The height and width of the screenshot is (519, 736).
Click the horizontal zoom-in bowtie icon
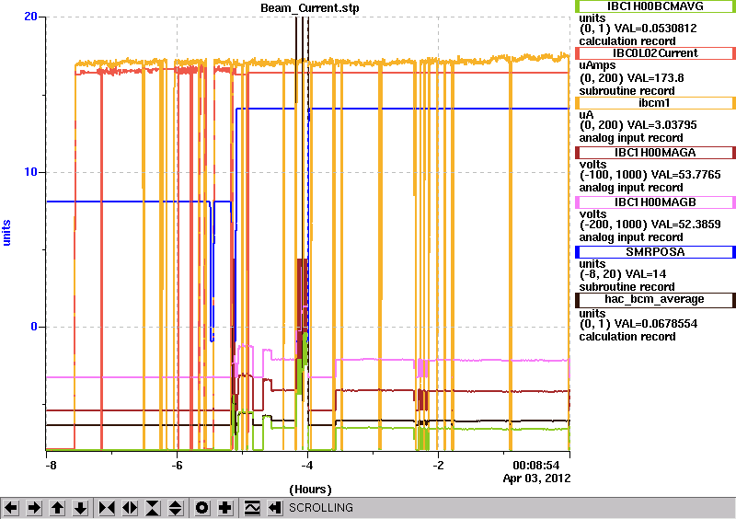[107, 508]
